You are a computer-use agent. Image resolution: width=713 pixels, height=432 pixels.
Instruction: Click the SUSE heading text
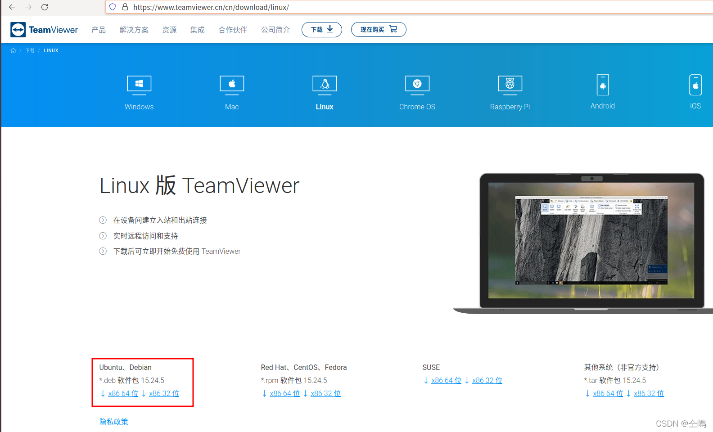(x=431, y=367)
